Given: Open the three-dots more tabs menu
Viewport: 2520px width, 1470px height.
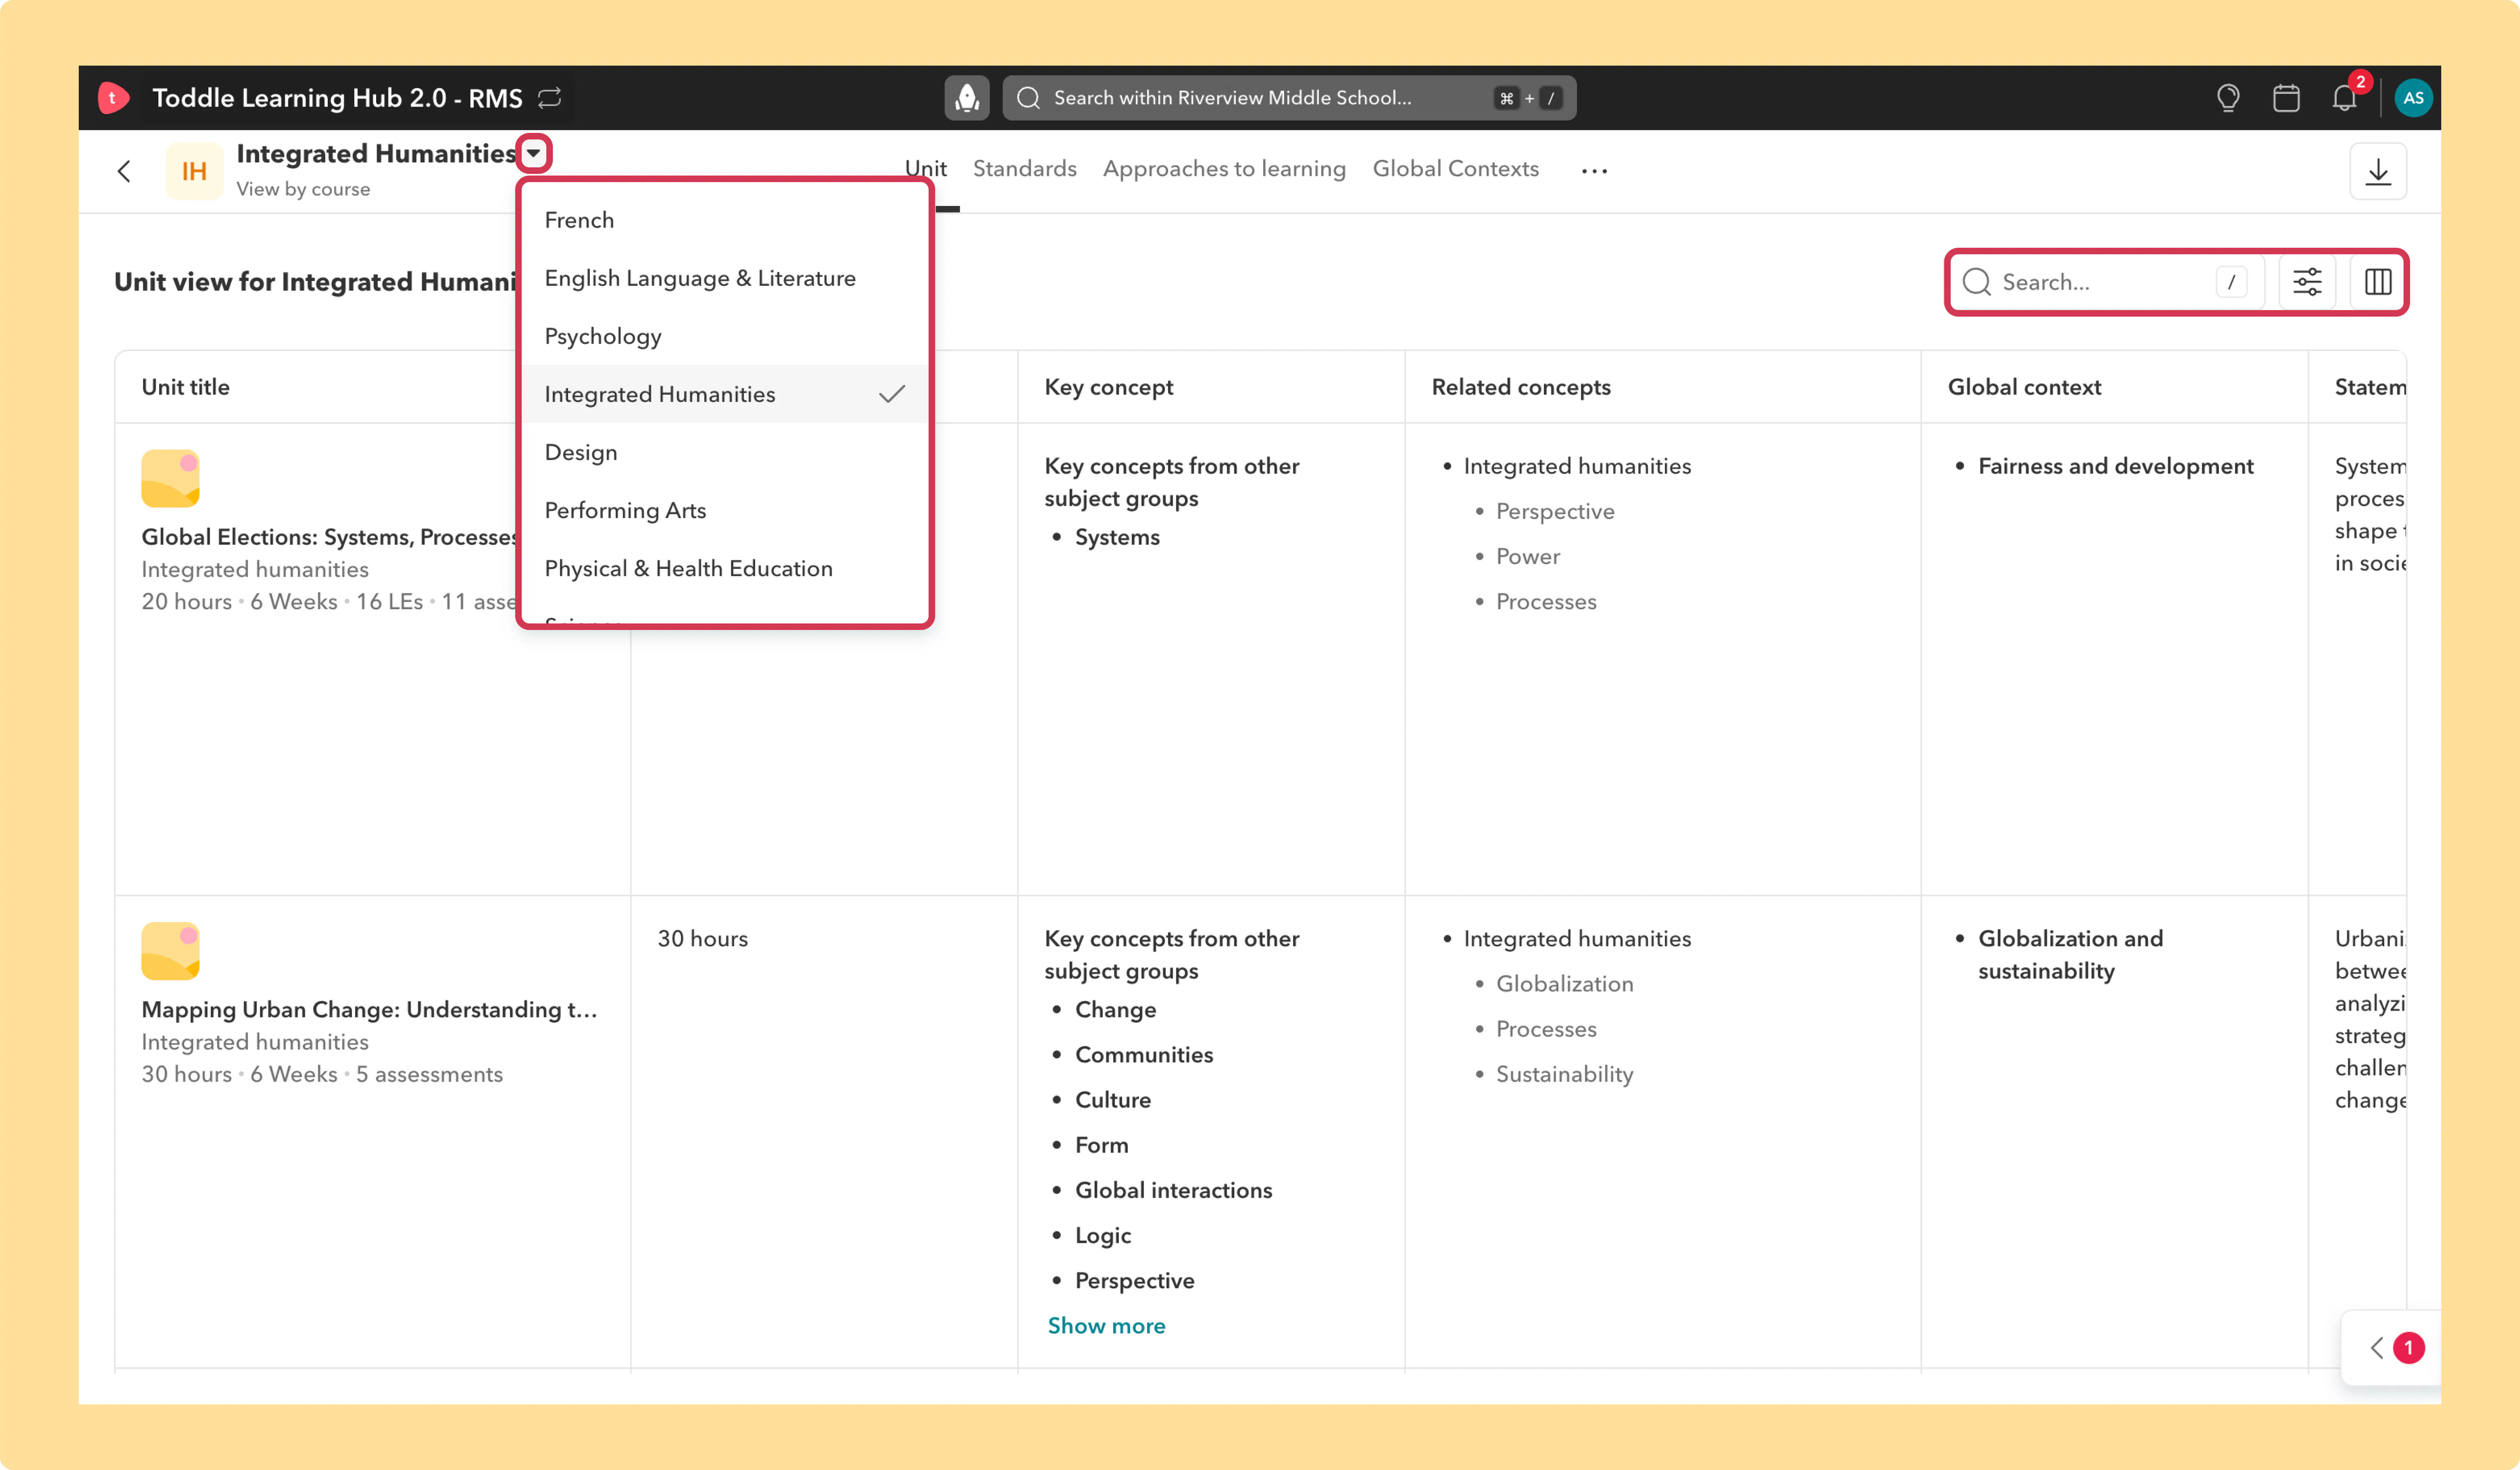Looking at the screenshot, I should [x=1594, y=171].
